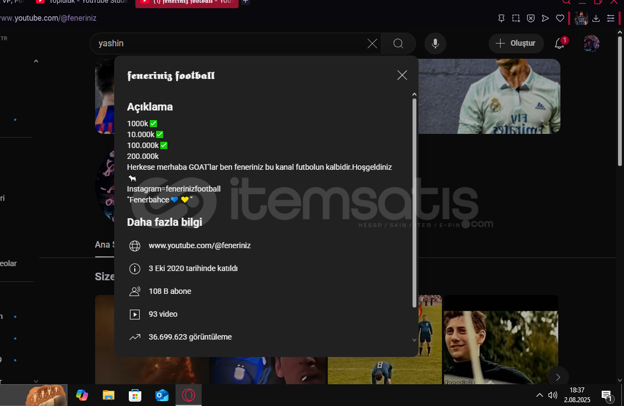Image resolution: width=624 pixels, height=406 pixels.
Task: Click the video icon beside 93 video
Action: [135, 315]
